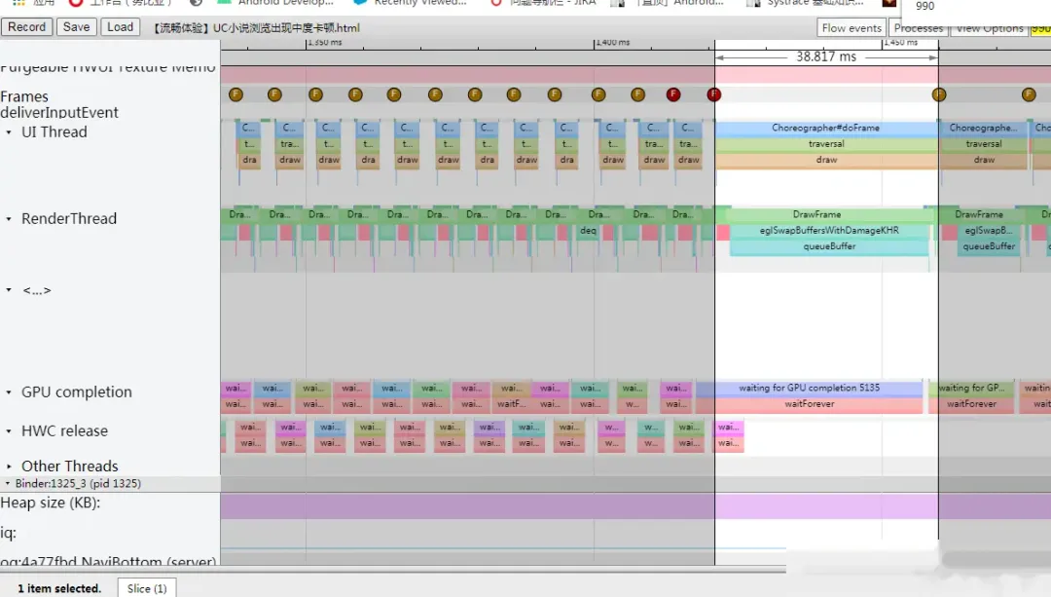Click the Save button
The image size is (1051, 597).
pos(77,27)
